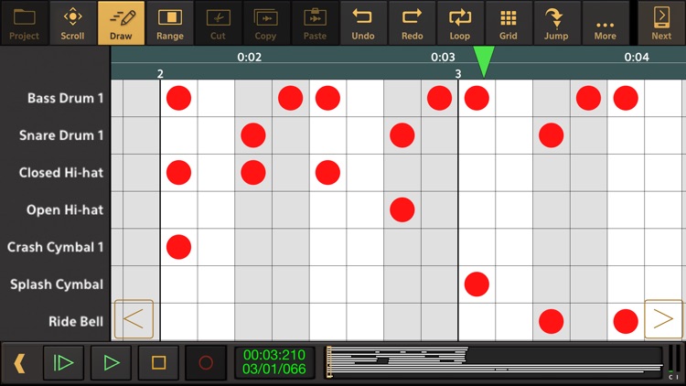This screenshot has height=386, width=686.
Task: Select the Scroll tool
Action: 72,23
